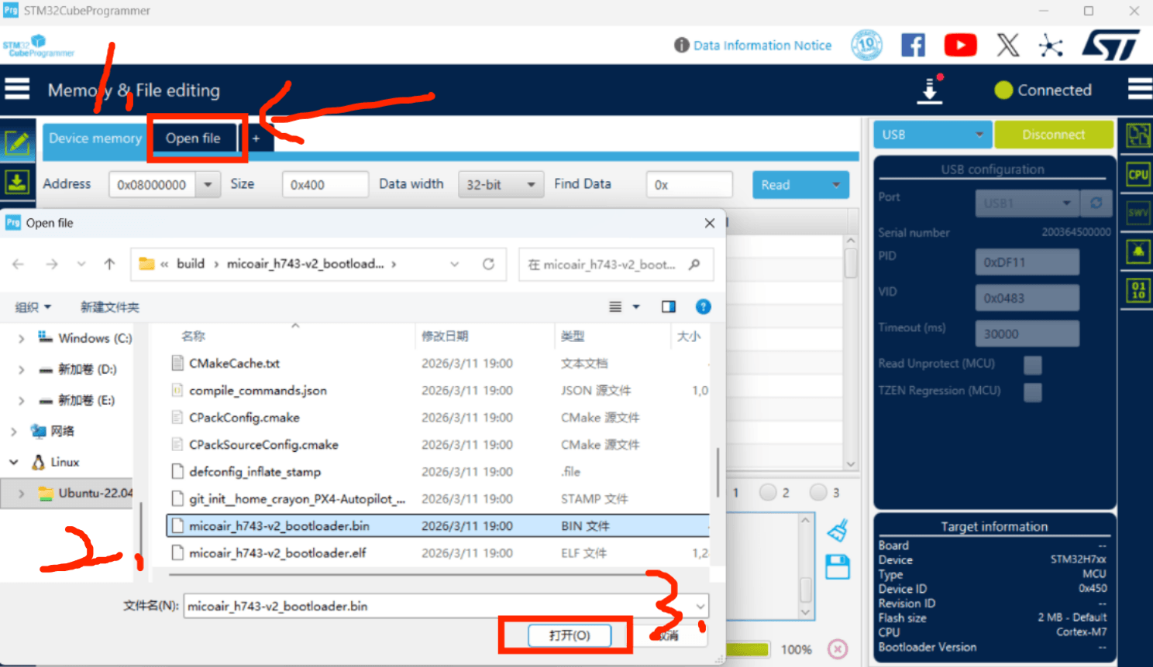Click the clear log broom icon
Image resolution: width=1153 pixels, height=667 pixels.
[838, 531]
